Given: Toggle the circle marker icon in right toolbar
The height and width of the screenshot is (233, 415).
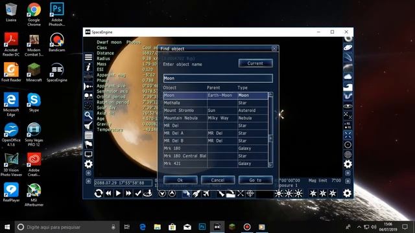Looking at the screenshot, I should (348, 145).
